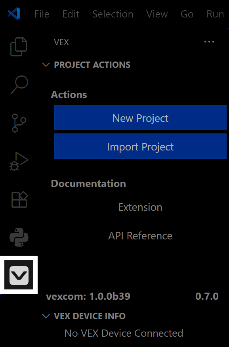Open the Extension documentation link
This screenshot has width=229, height=347.
pos(140,207)
